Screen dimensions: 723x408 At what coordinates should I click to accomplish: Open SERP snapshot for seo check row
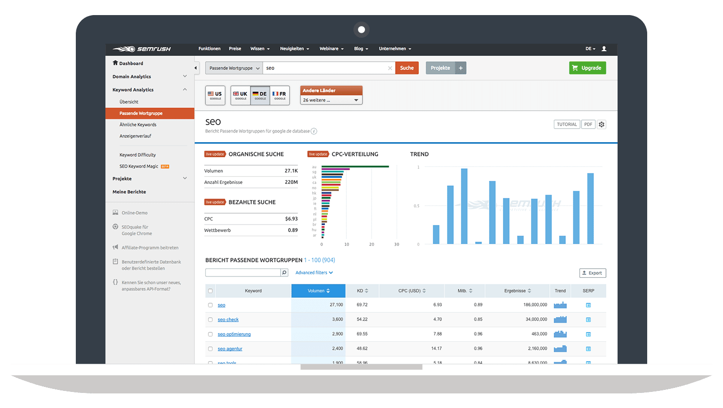(588, 320)
